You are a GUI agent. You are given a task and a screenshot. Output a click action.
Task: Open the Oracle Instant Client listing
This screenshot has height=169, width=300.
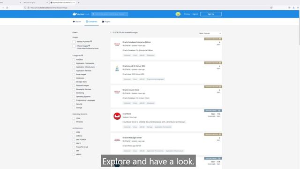131,90
